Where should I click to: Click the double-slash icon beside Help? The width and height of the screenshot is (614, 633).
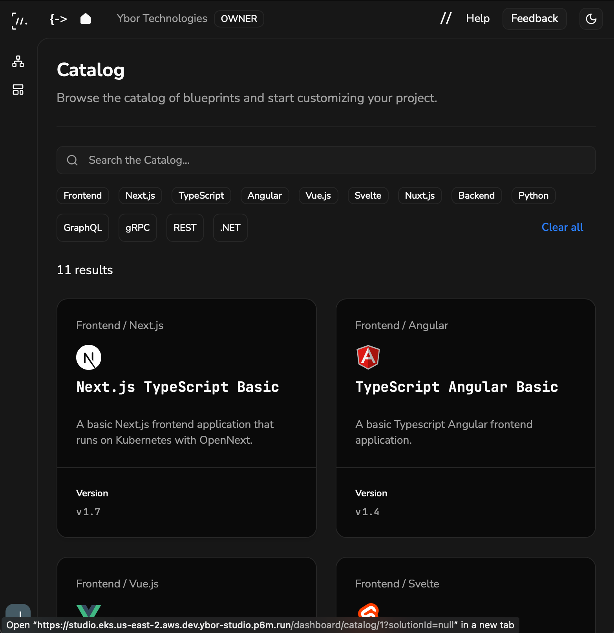click(x=446, y=18)
